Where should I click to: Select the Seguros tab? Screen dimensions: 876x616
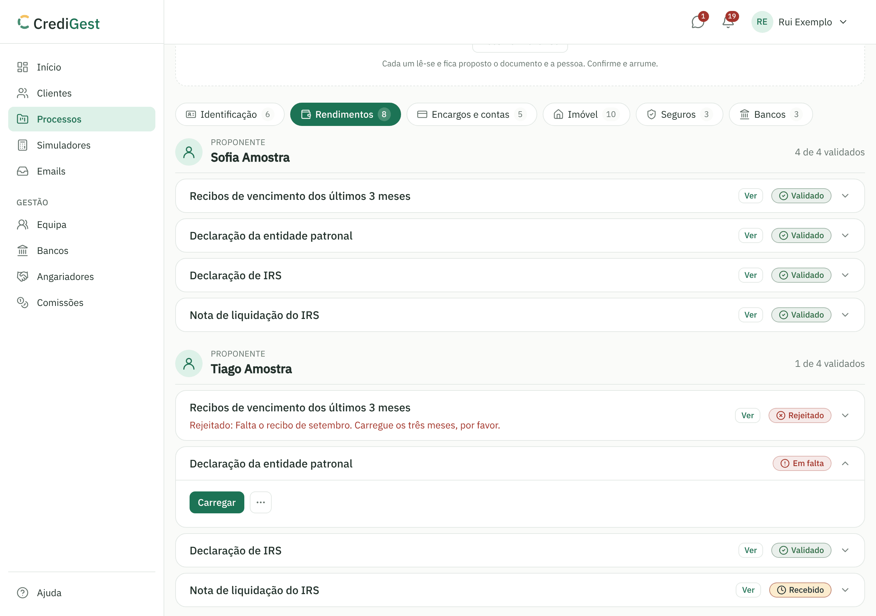click(x=679, y=114)
